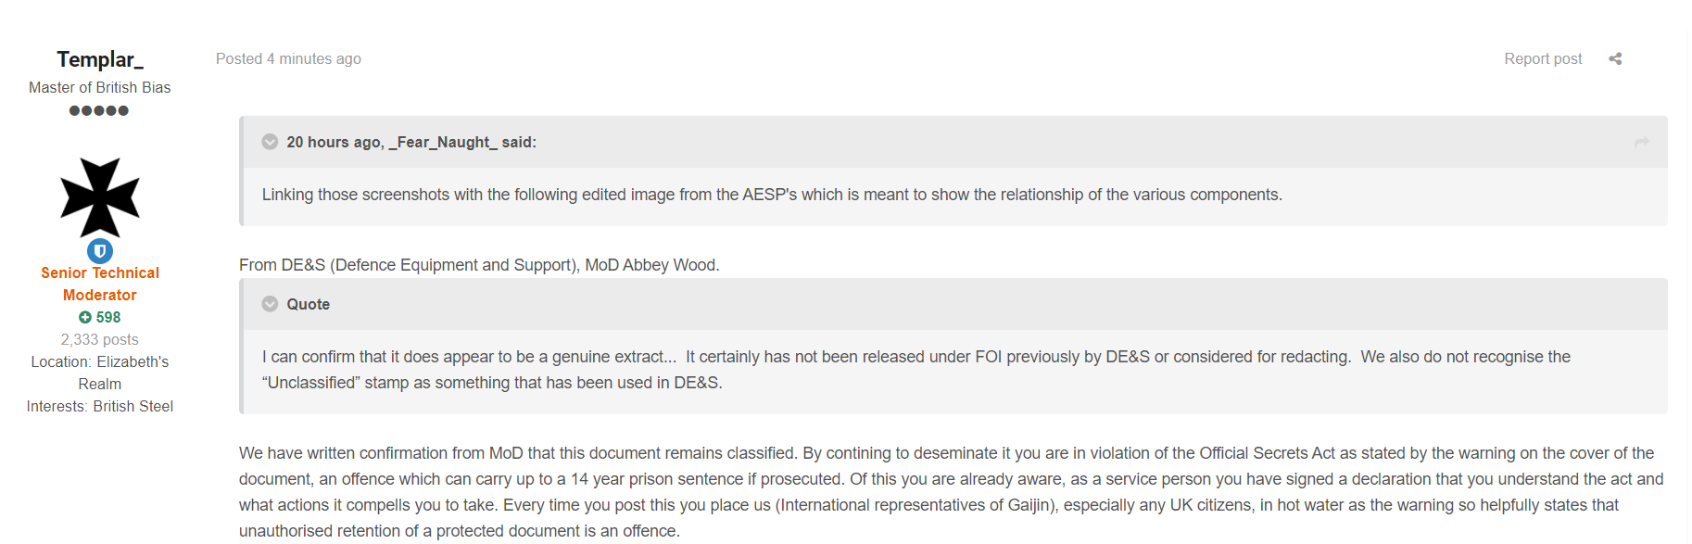Click the 'Location: Elizabeth's Realm' profile field
1692x544 pixels.
tap(100, 373)
